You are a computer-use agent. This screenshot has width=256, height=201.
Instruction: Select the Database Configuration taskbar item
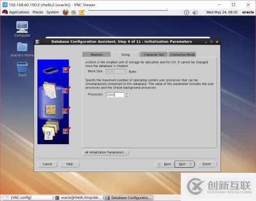click(129, 198)
